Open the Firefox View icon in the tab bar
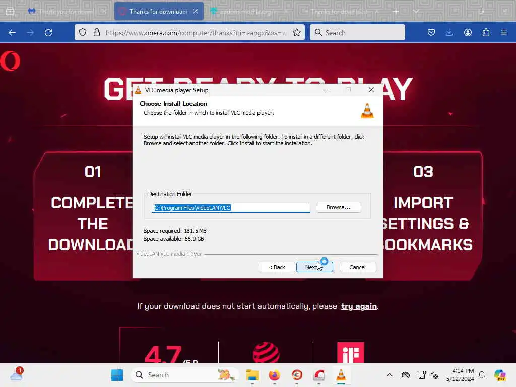The image size is (516, 387). pos(10,12)
